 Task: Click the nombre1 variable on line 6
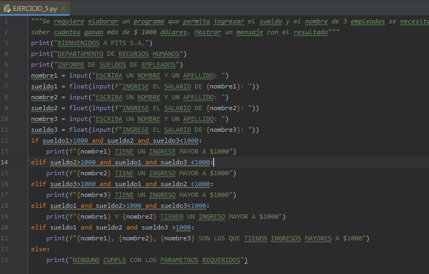[44, 75]
